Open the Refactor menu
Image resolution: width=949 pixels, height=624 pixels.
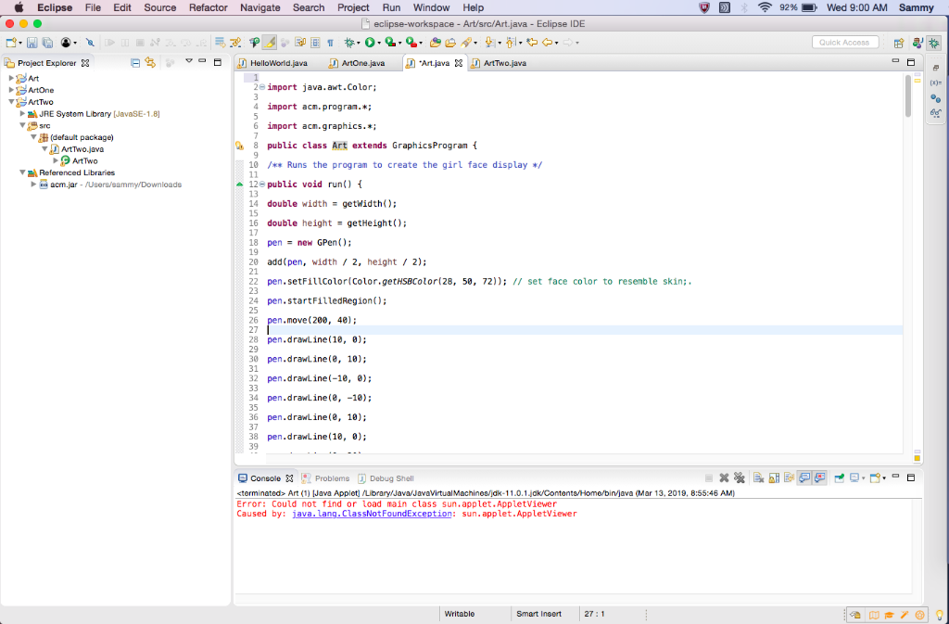tap(208, 7)
